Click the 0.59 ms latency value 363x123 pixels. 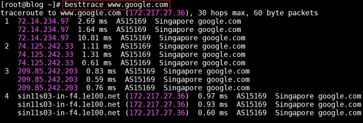pos(101,80)
